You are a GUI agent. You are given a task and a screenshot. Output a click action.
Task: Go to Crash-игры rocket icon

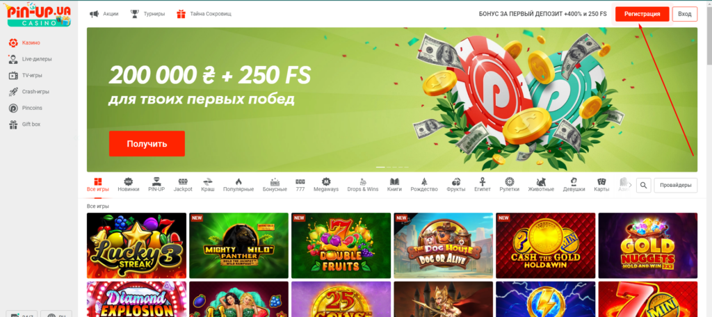(x=14, y=92)
